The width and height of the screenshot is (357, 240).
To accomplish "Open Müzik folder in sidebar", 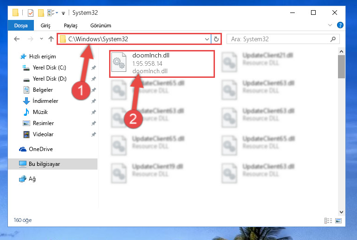I will [x=36, y=112].
